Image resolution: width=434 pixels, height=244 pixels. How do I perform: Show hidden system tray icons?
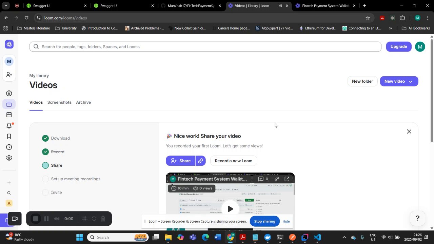coord(344,238)
